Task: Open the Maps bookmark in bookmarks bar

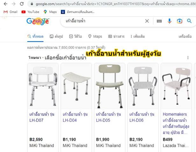Action: (50, 12)
